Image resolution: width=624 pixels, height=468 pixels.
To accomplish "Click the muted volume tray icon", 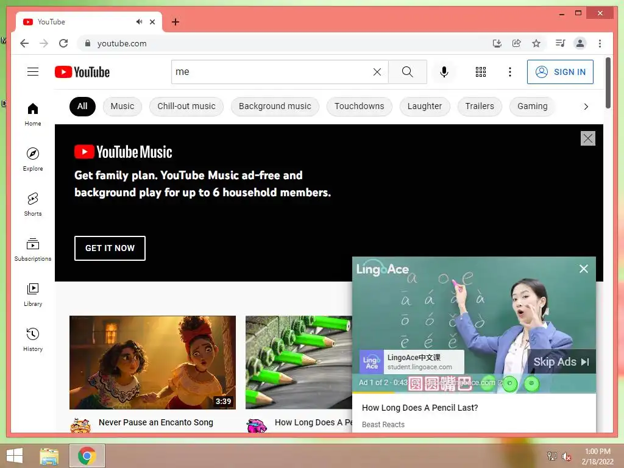I will 566,456.
